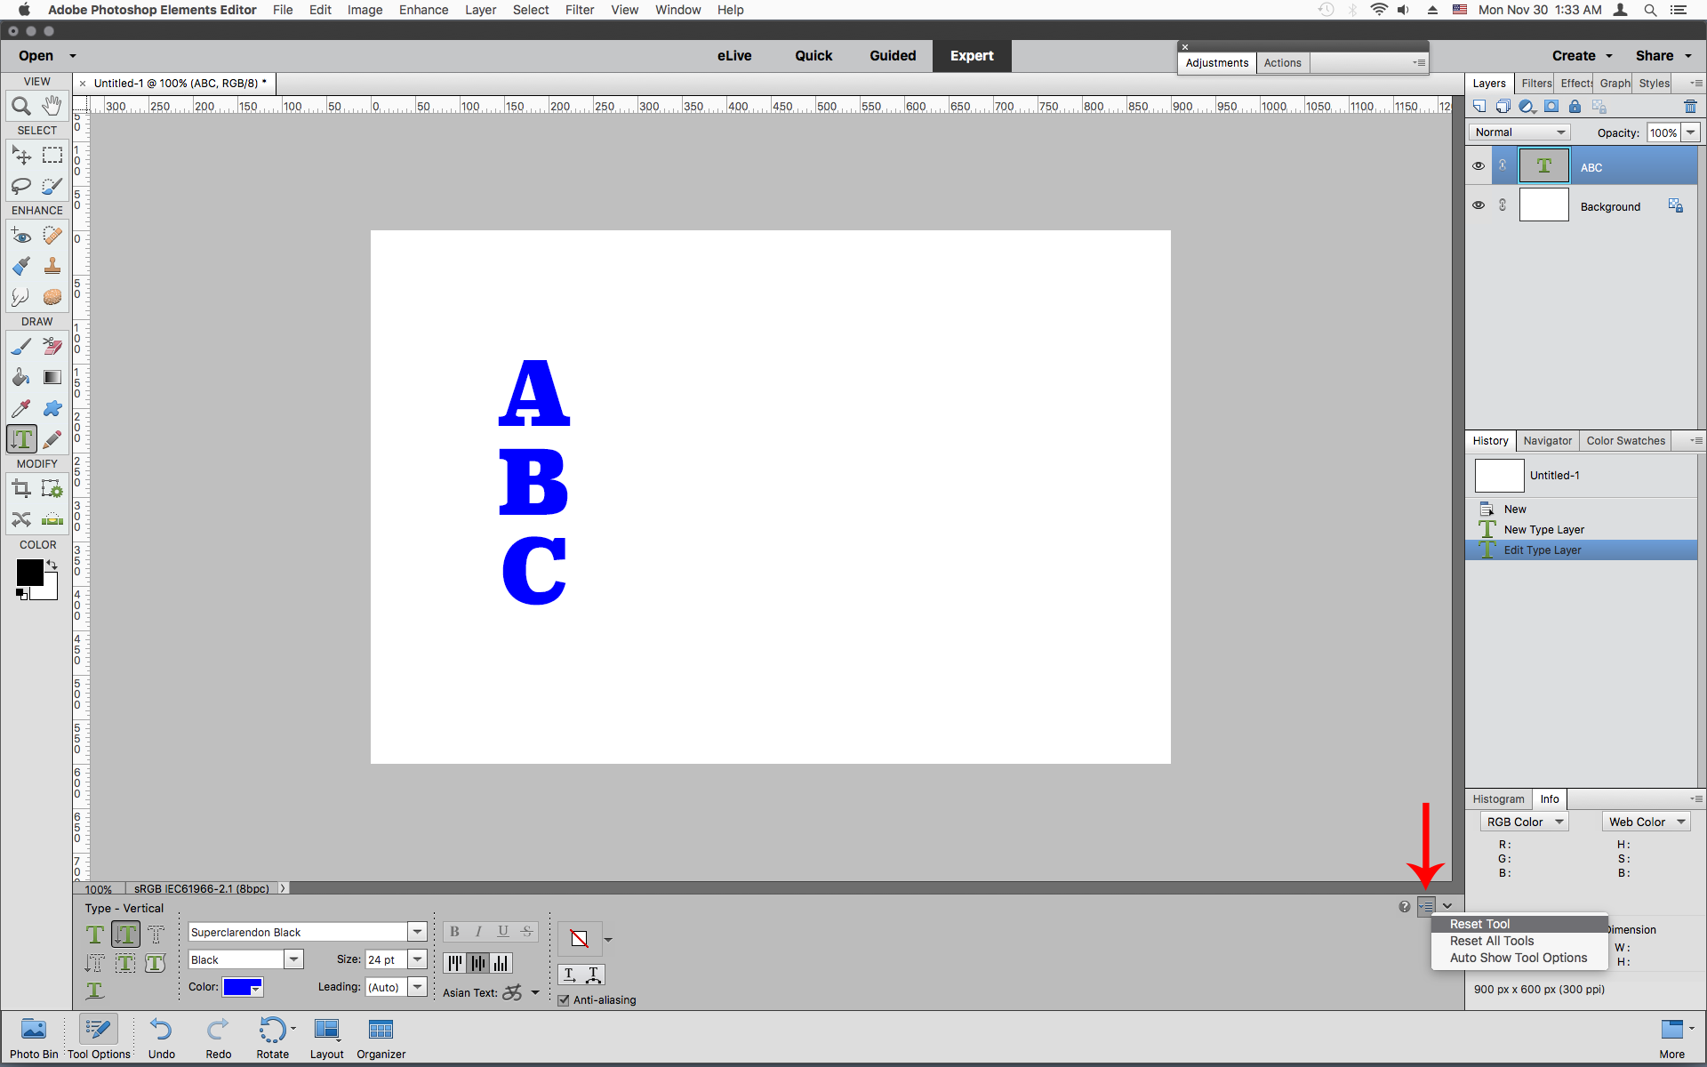Select the Paint Bucket tool
The width and height of the screenshot is (1707, 1067).
coord(20,377)
